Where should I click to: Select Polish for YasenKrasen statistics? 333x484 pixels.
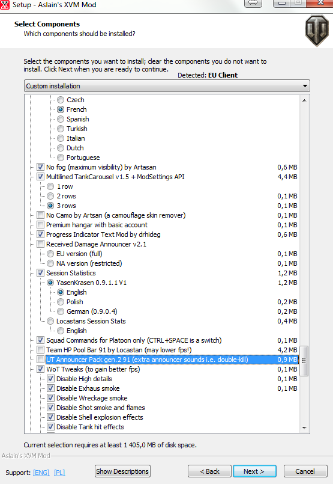(x=61, y=302)
